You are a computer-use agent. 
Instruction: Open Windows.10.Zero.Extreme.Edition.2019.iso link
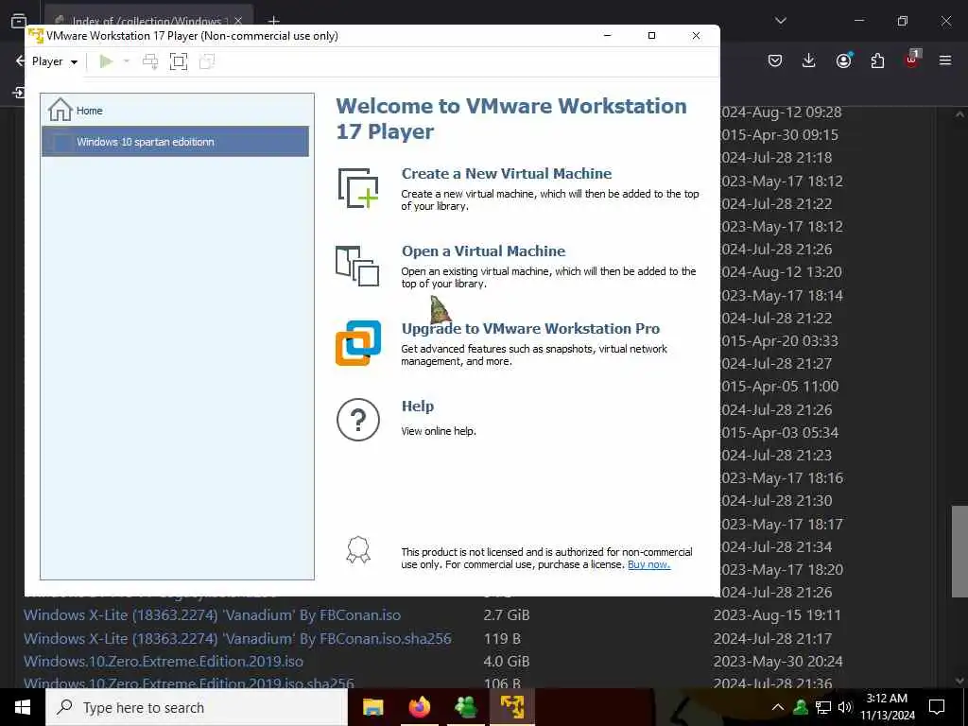pyautogui.click(x=164, y=661)
